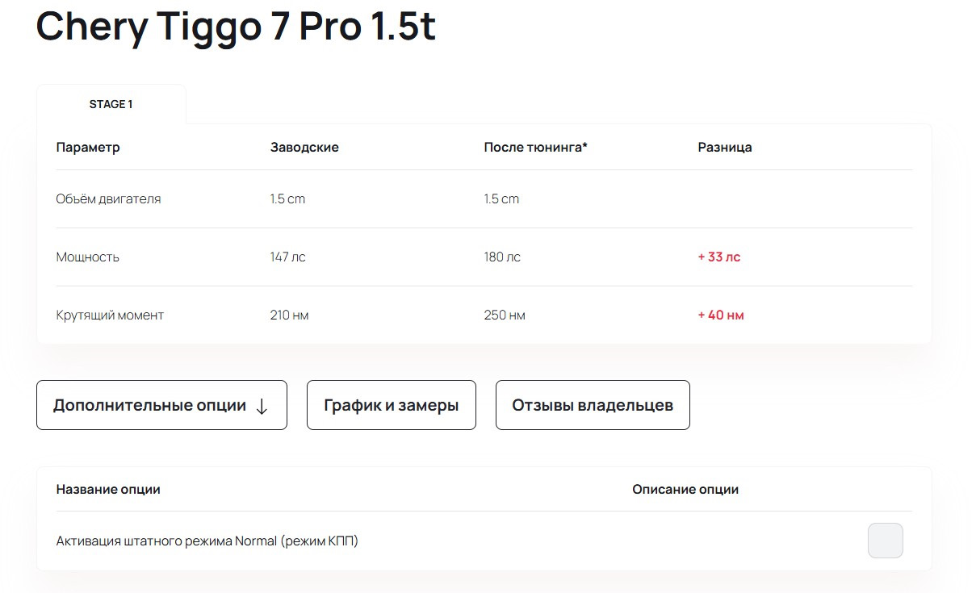
Task: Click the Chery Tiggo 7 Pro 1.5t heading
Action: 236,28
